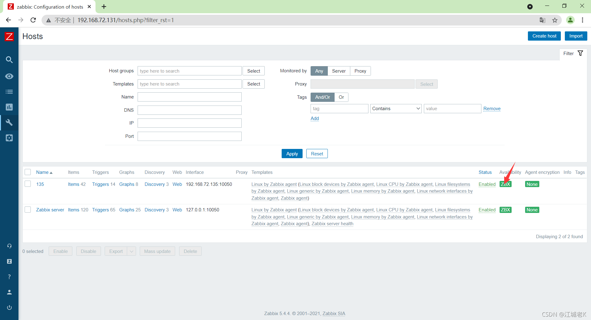Open Triggers link for Zabbix server

(x=100, y=210)
